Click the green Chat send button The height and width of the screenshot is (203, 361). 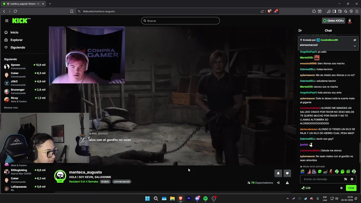click(x=351, y=188)
